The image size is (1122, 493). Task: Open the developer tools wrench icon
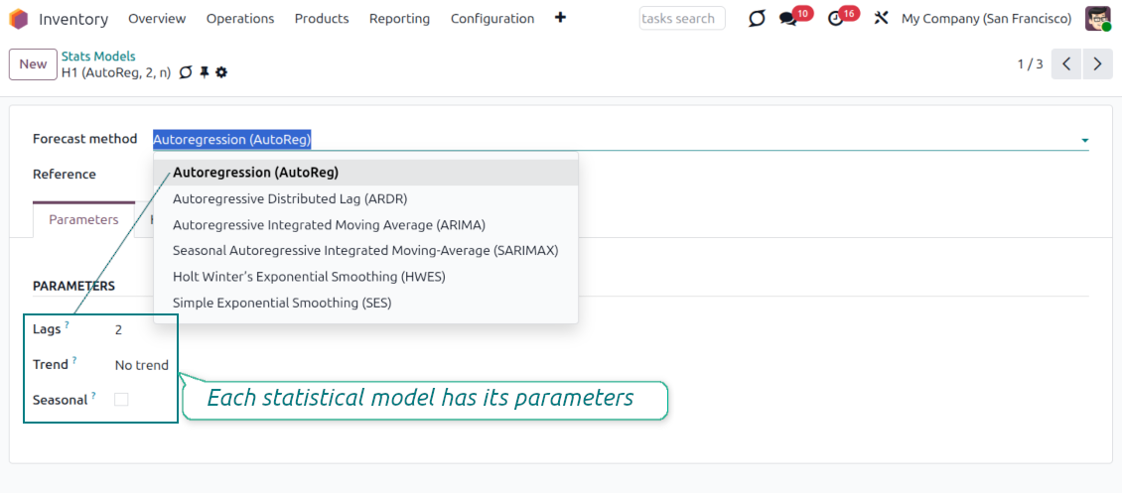coord(881,19)
